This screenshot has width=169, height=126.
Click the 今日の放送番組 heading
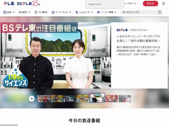coord(84,120)
